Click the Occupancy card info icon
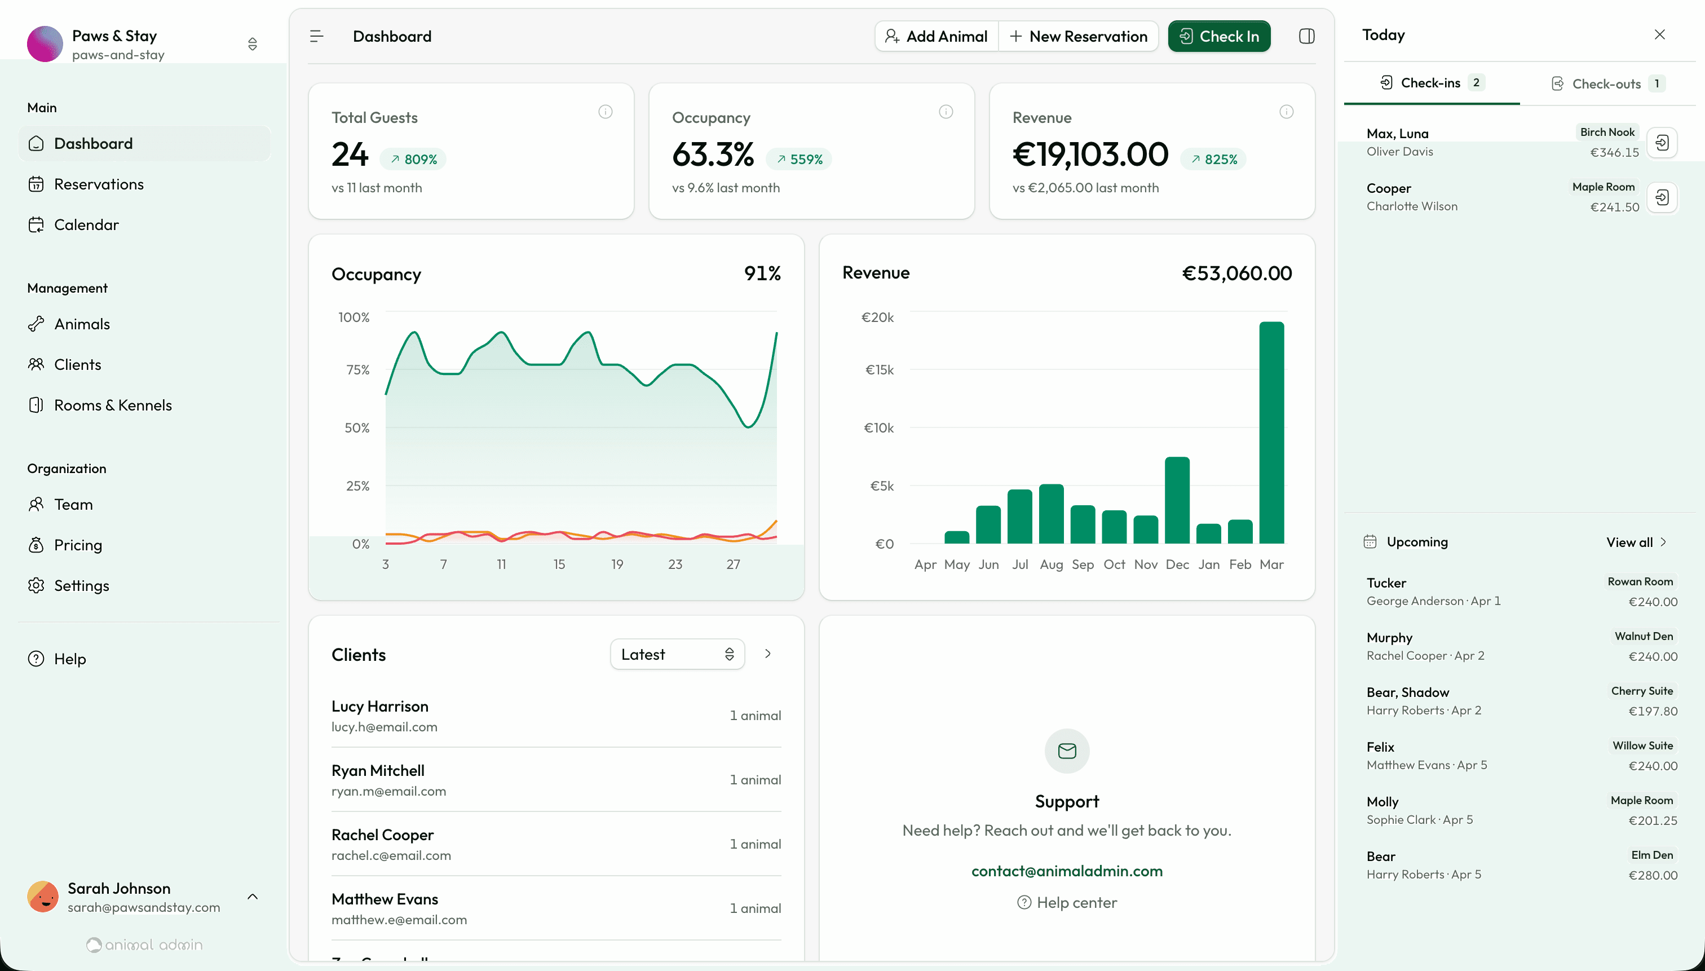 (946, 111)
